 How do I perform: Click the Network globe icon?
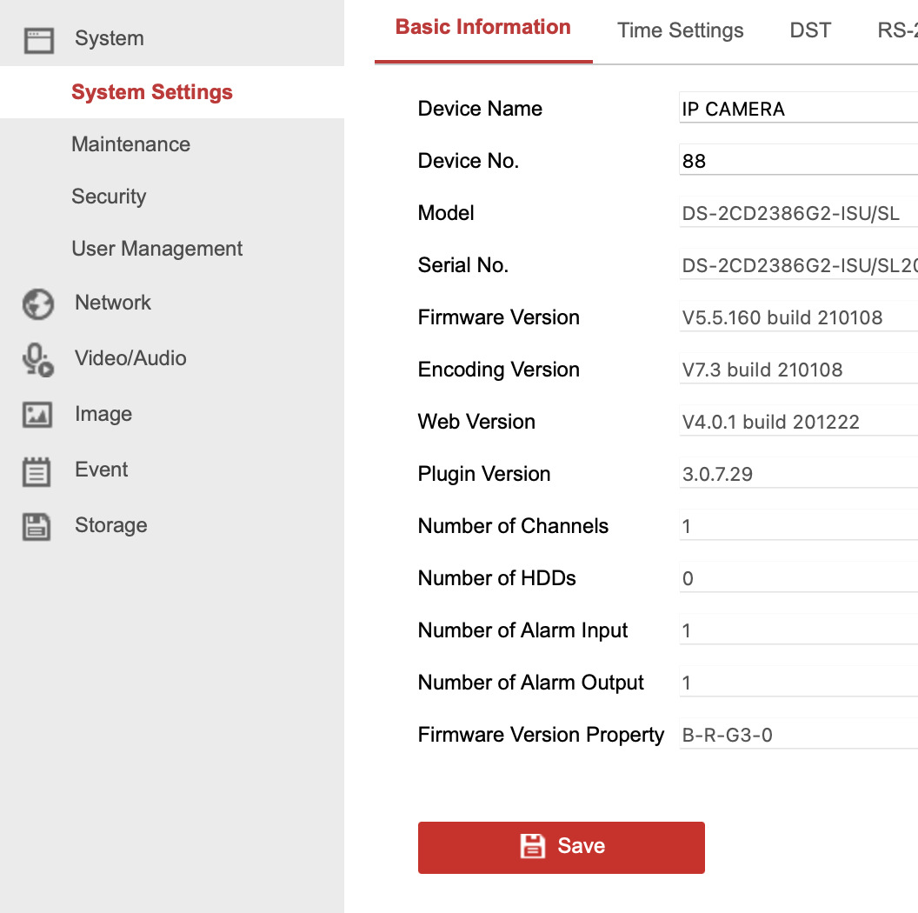pyautogui.click(x=38, y=304)
